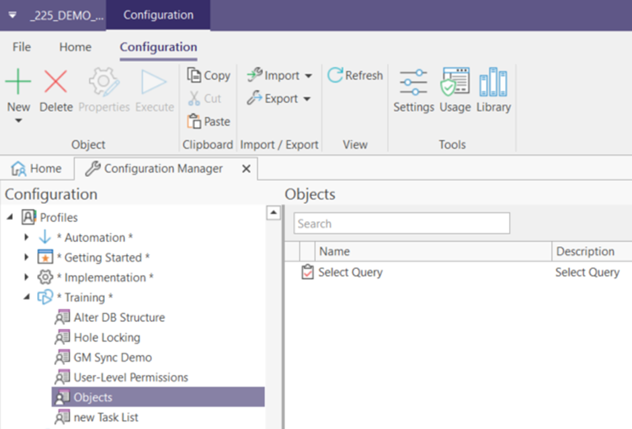This screenshot has height=429, width=632.
Task: Click the Usage tool icon
Action: tap(455, 87)
